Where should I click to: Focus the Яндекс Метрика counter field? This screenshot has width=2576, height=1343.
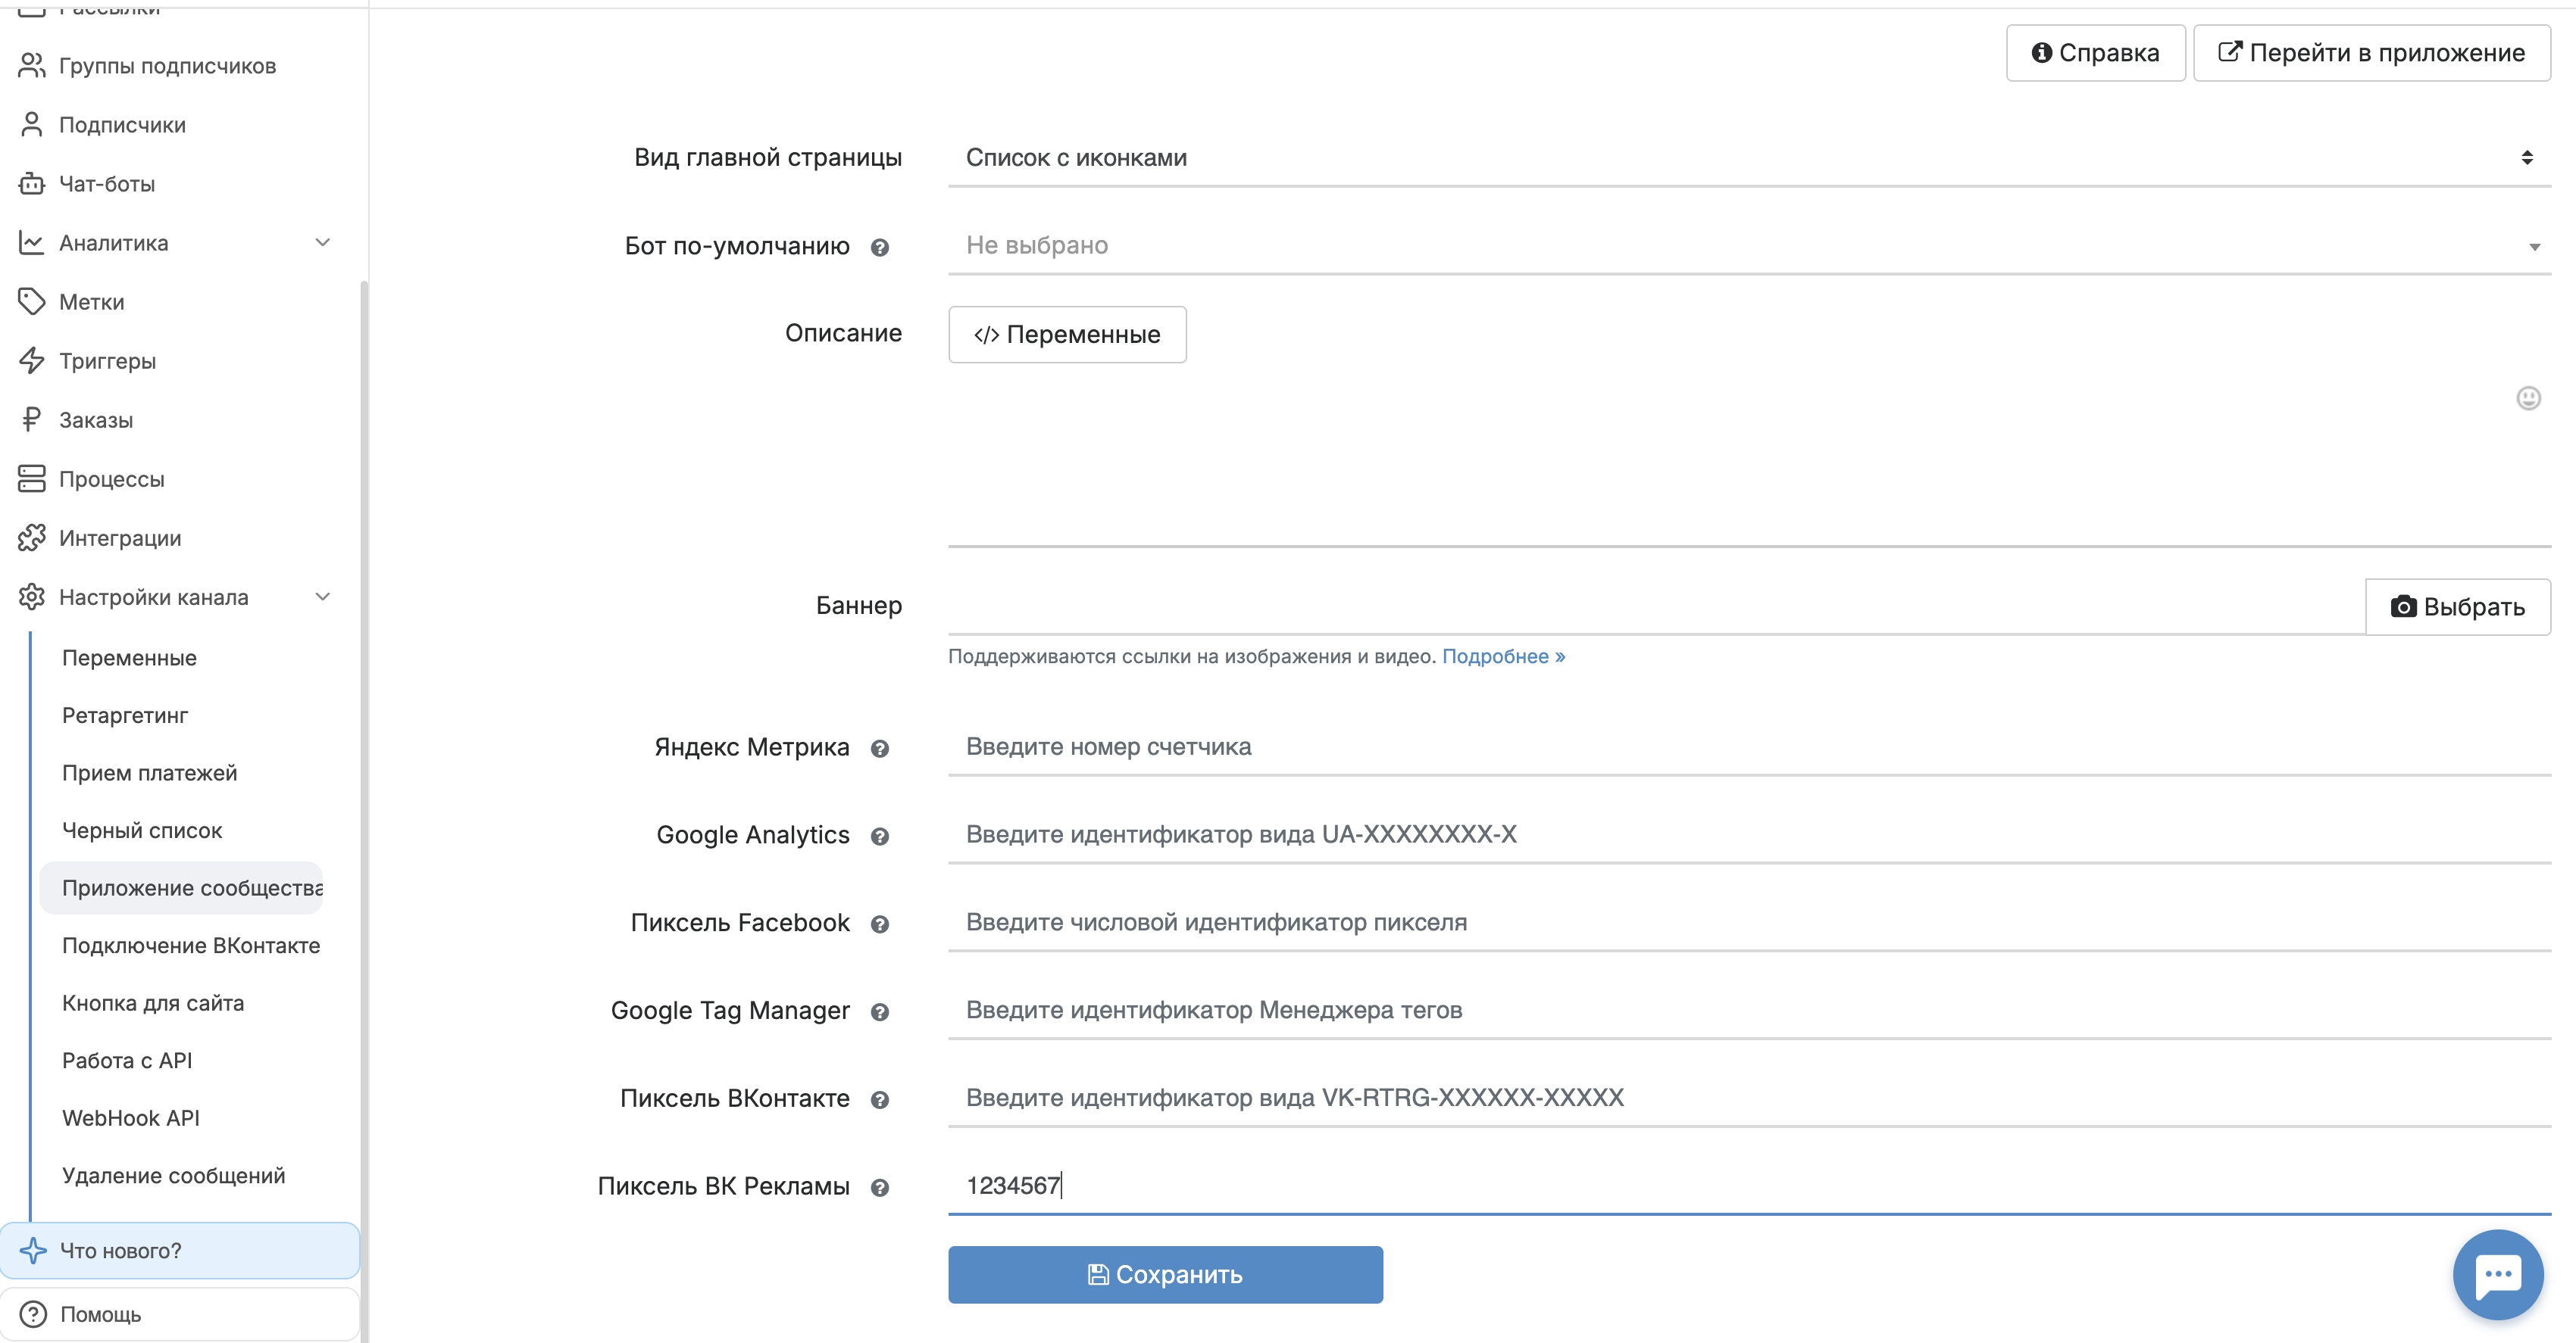click(x=1748, y=746)
